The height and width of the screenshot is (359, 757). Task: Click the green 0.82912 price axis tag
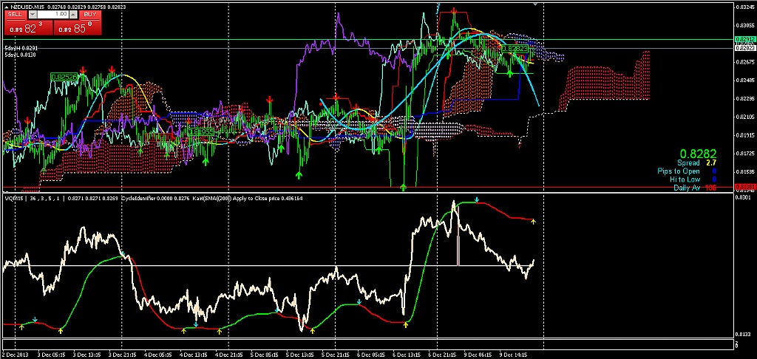click(746, 39)
